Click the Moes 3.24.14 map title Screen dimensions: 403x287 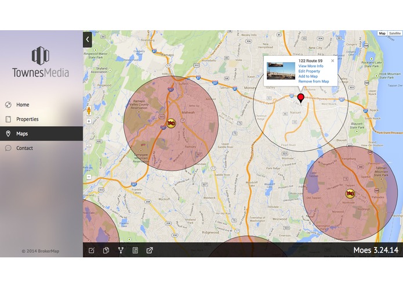pyautogui.click(x=376, y=250)
